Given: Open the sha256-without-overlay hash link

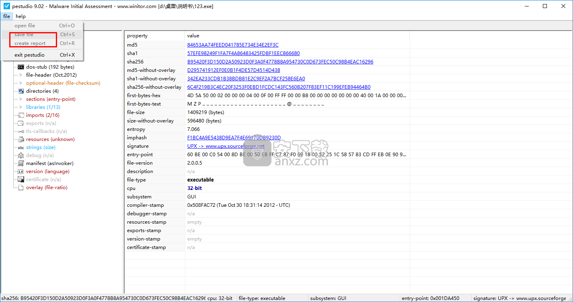Looking at the screenshot, I should [x=279, y=87].
